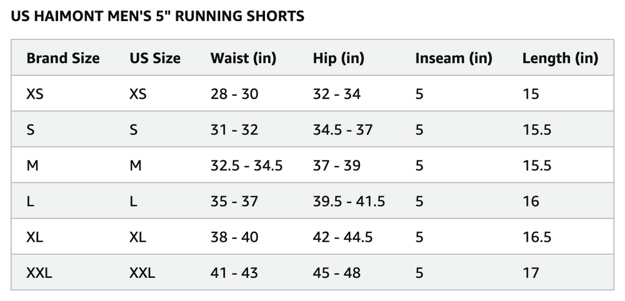Click the waist value 28 - 30

coord(234,94)
